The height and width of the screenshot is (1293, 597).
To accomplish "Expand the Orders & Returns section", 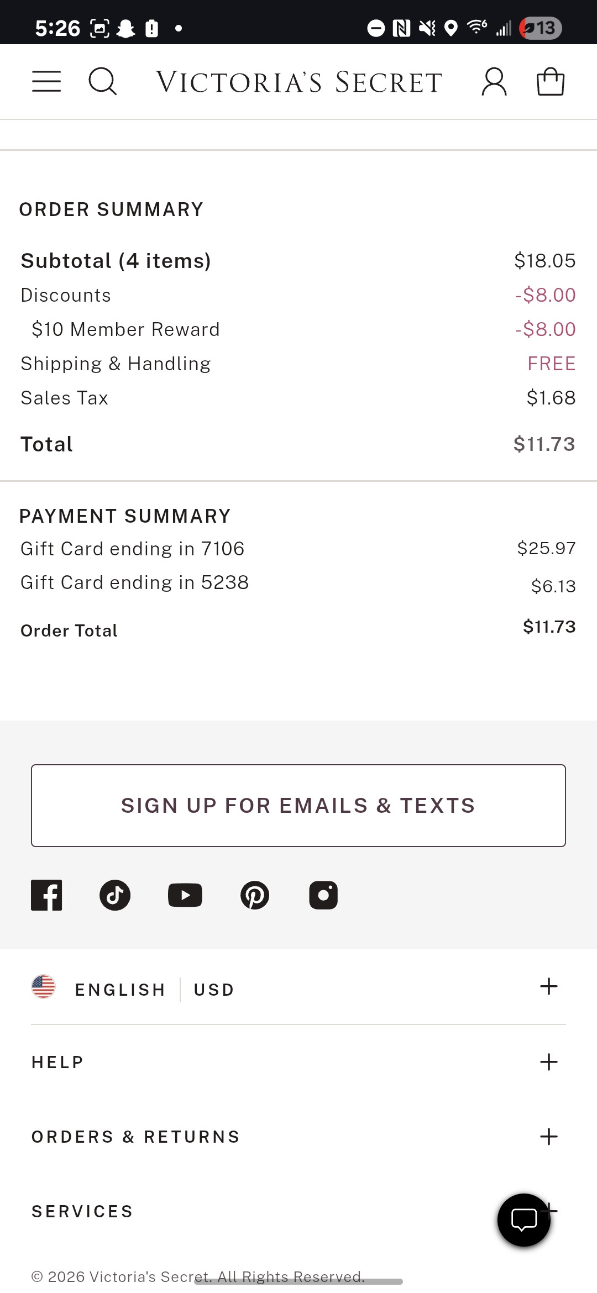I will coord(548,1137).
